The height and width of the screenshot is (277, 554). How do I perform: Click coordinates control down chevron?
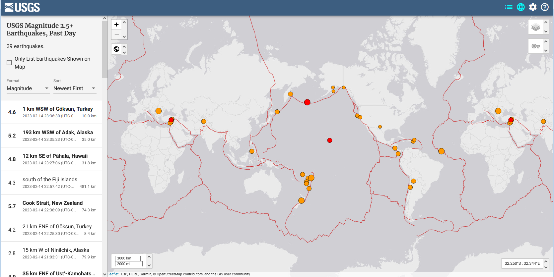pos(546,267)
